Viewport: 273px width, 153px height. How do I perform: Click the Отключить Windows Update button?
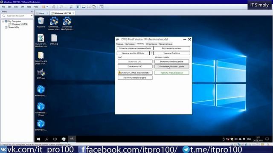tap(171, 66)
